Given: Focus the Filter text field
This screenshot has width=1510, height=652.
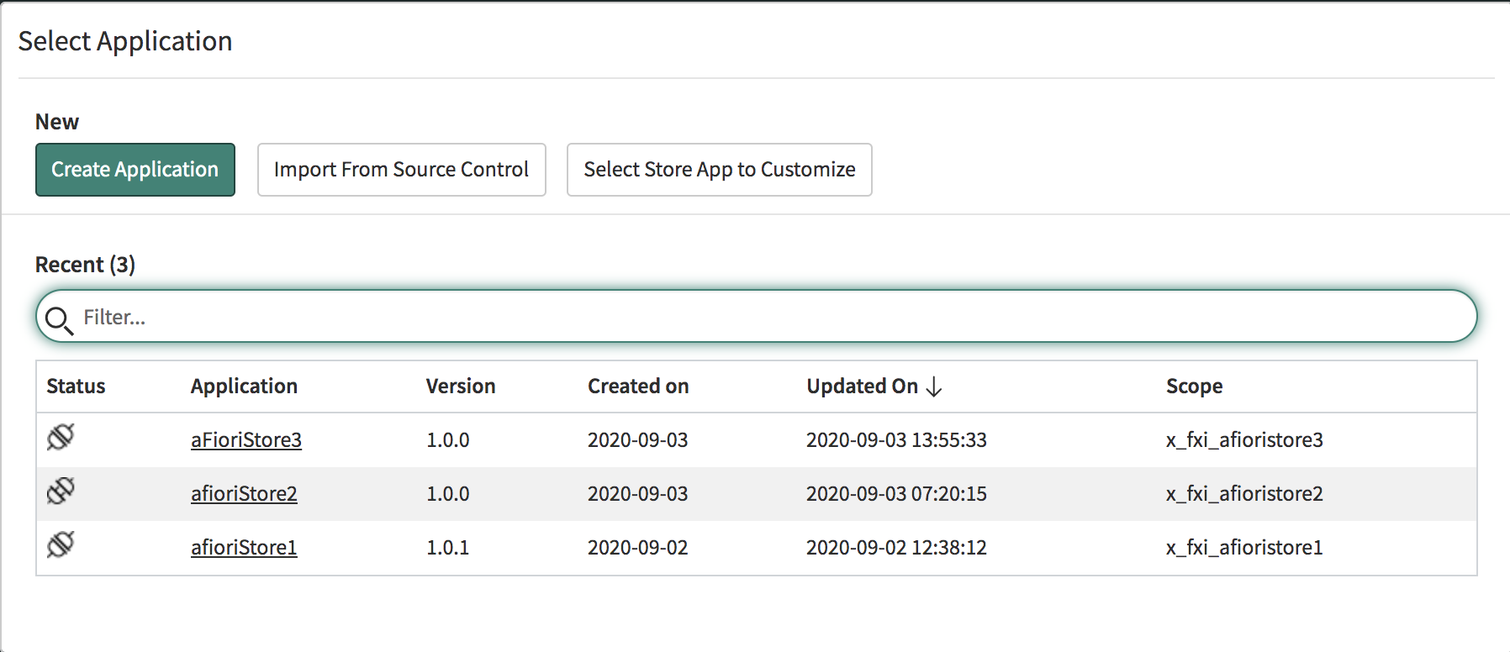Looking at the screenshot, I should point(756,317).
